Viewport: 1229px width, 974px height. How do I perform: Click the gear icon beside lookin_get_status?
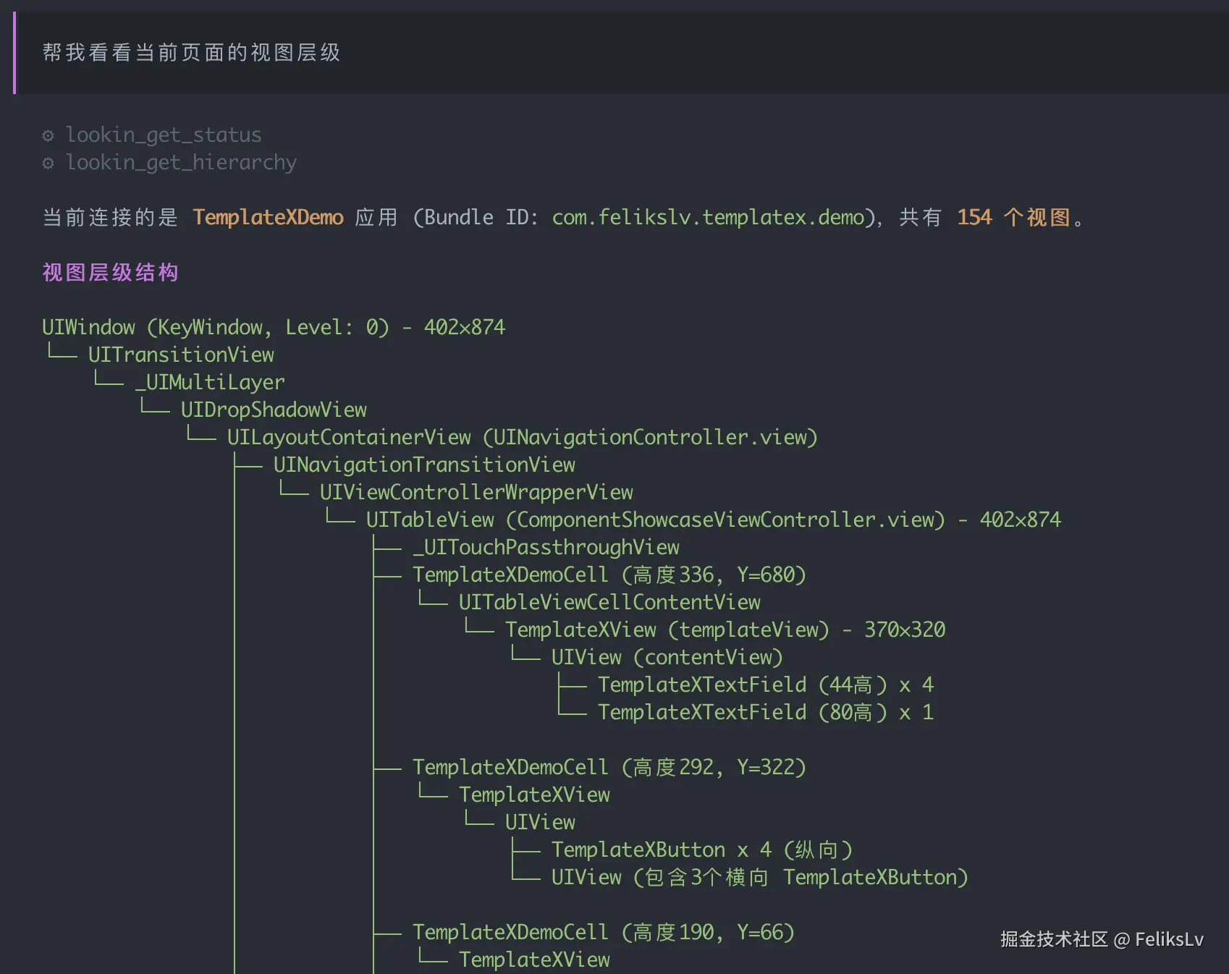[x=48, y=135]
